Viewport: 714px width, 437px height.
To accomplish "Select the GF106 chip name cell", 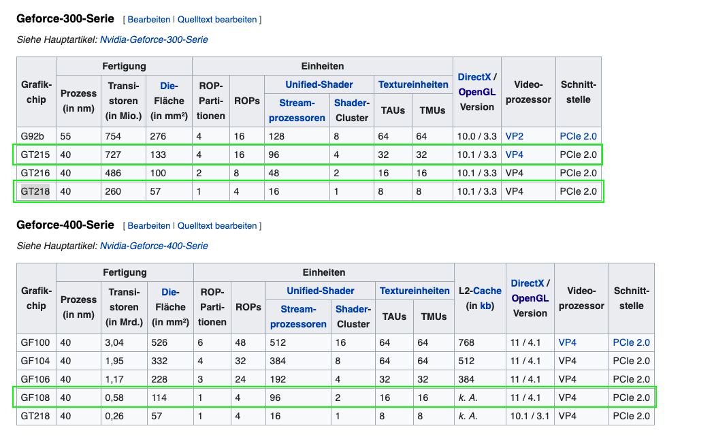I will pyautogui.click(x=37, y=379).
